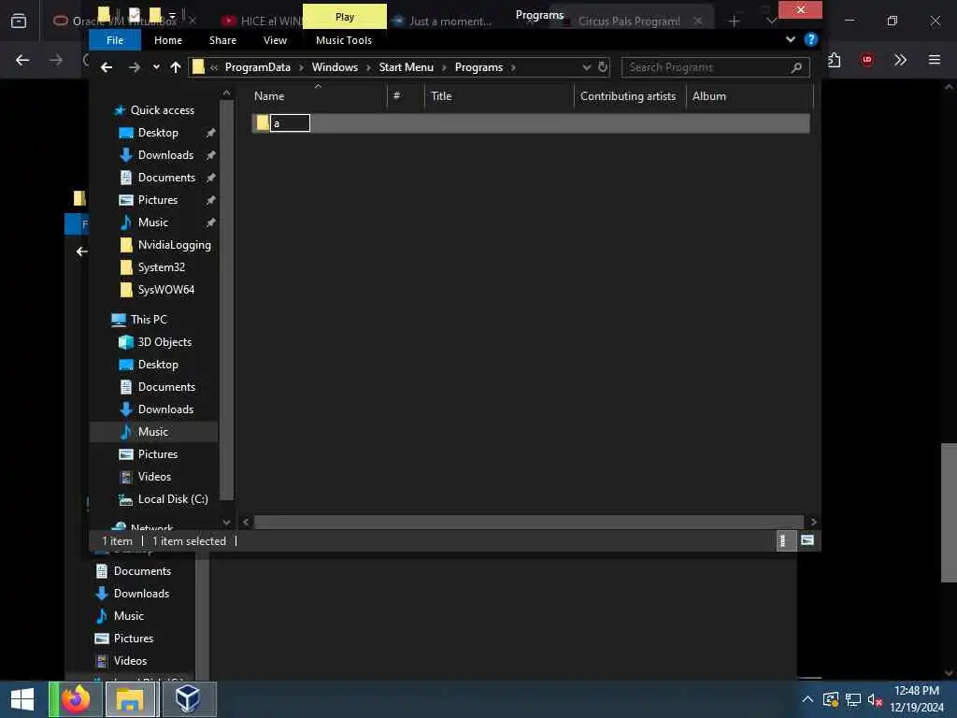The image size is (957, 718).
Task: Open the NvidiaLogging folder
Action: [x=174, y=246]
